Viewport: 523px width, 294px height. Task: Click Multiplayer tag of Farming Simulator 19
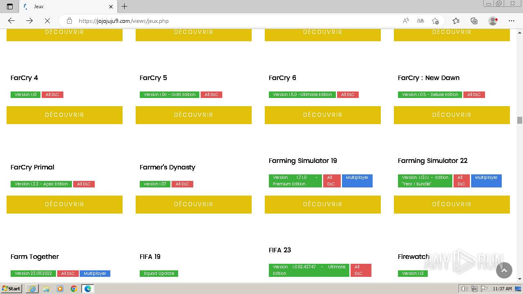(x=357, y=181)
